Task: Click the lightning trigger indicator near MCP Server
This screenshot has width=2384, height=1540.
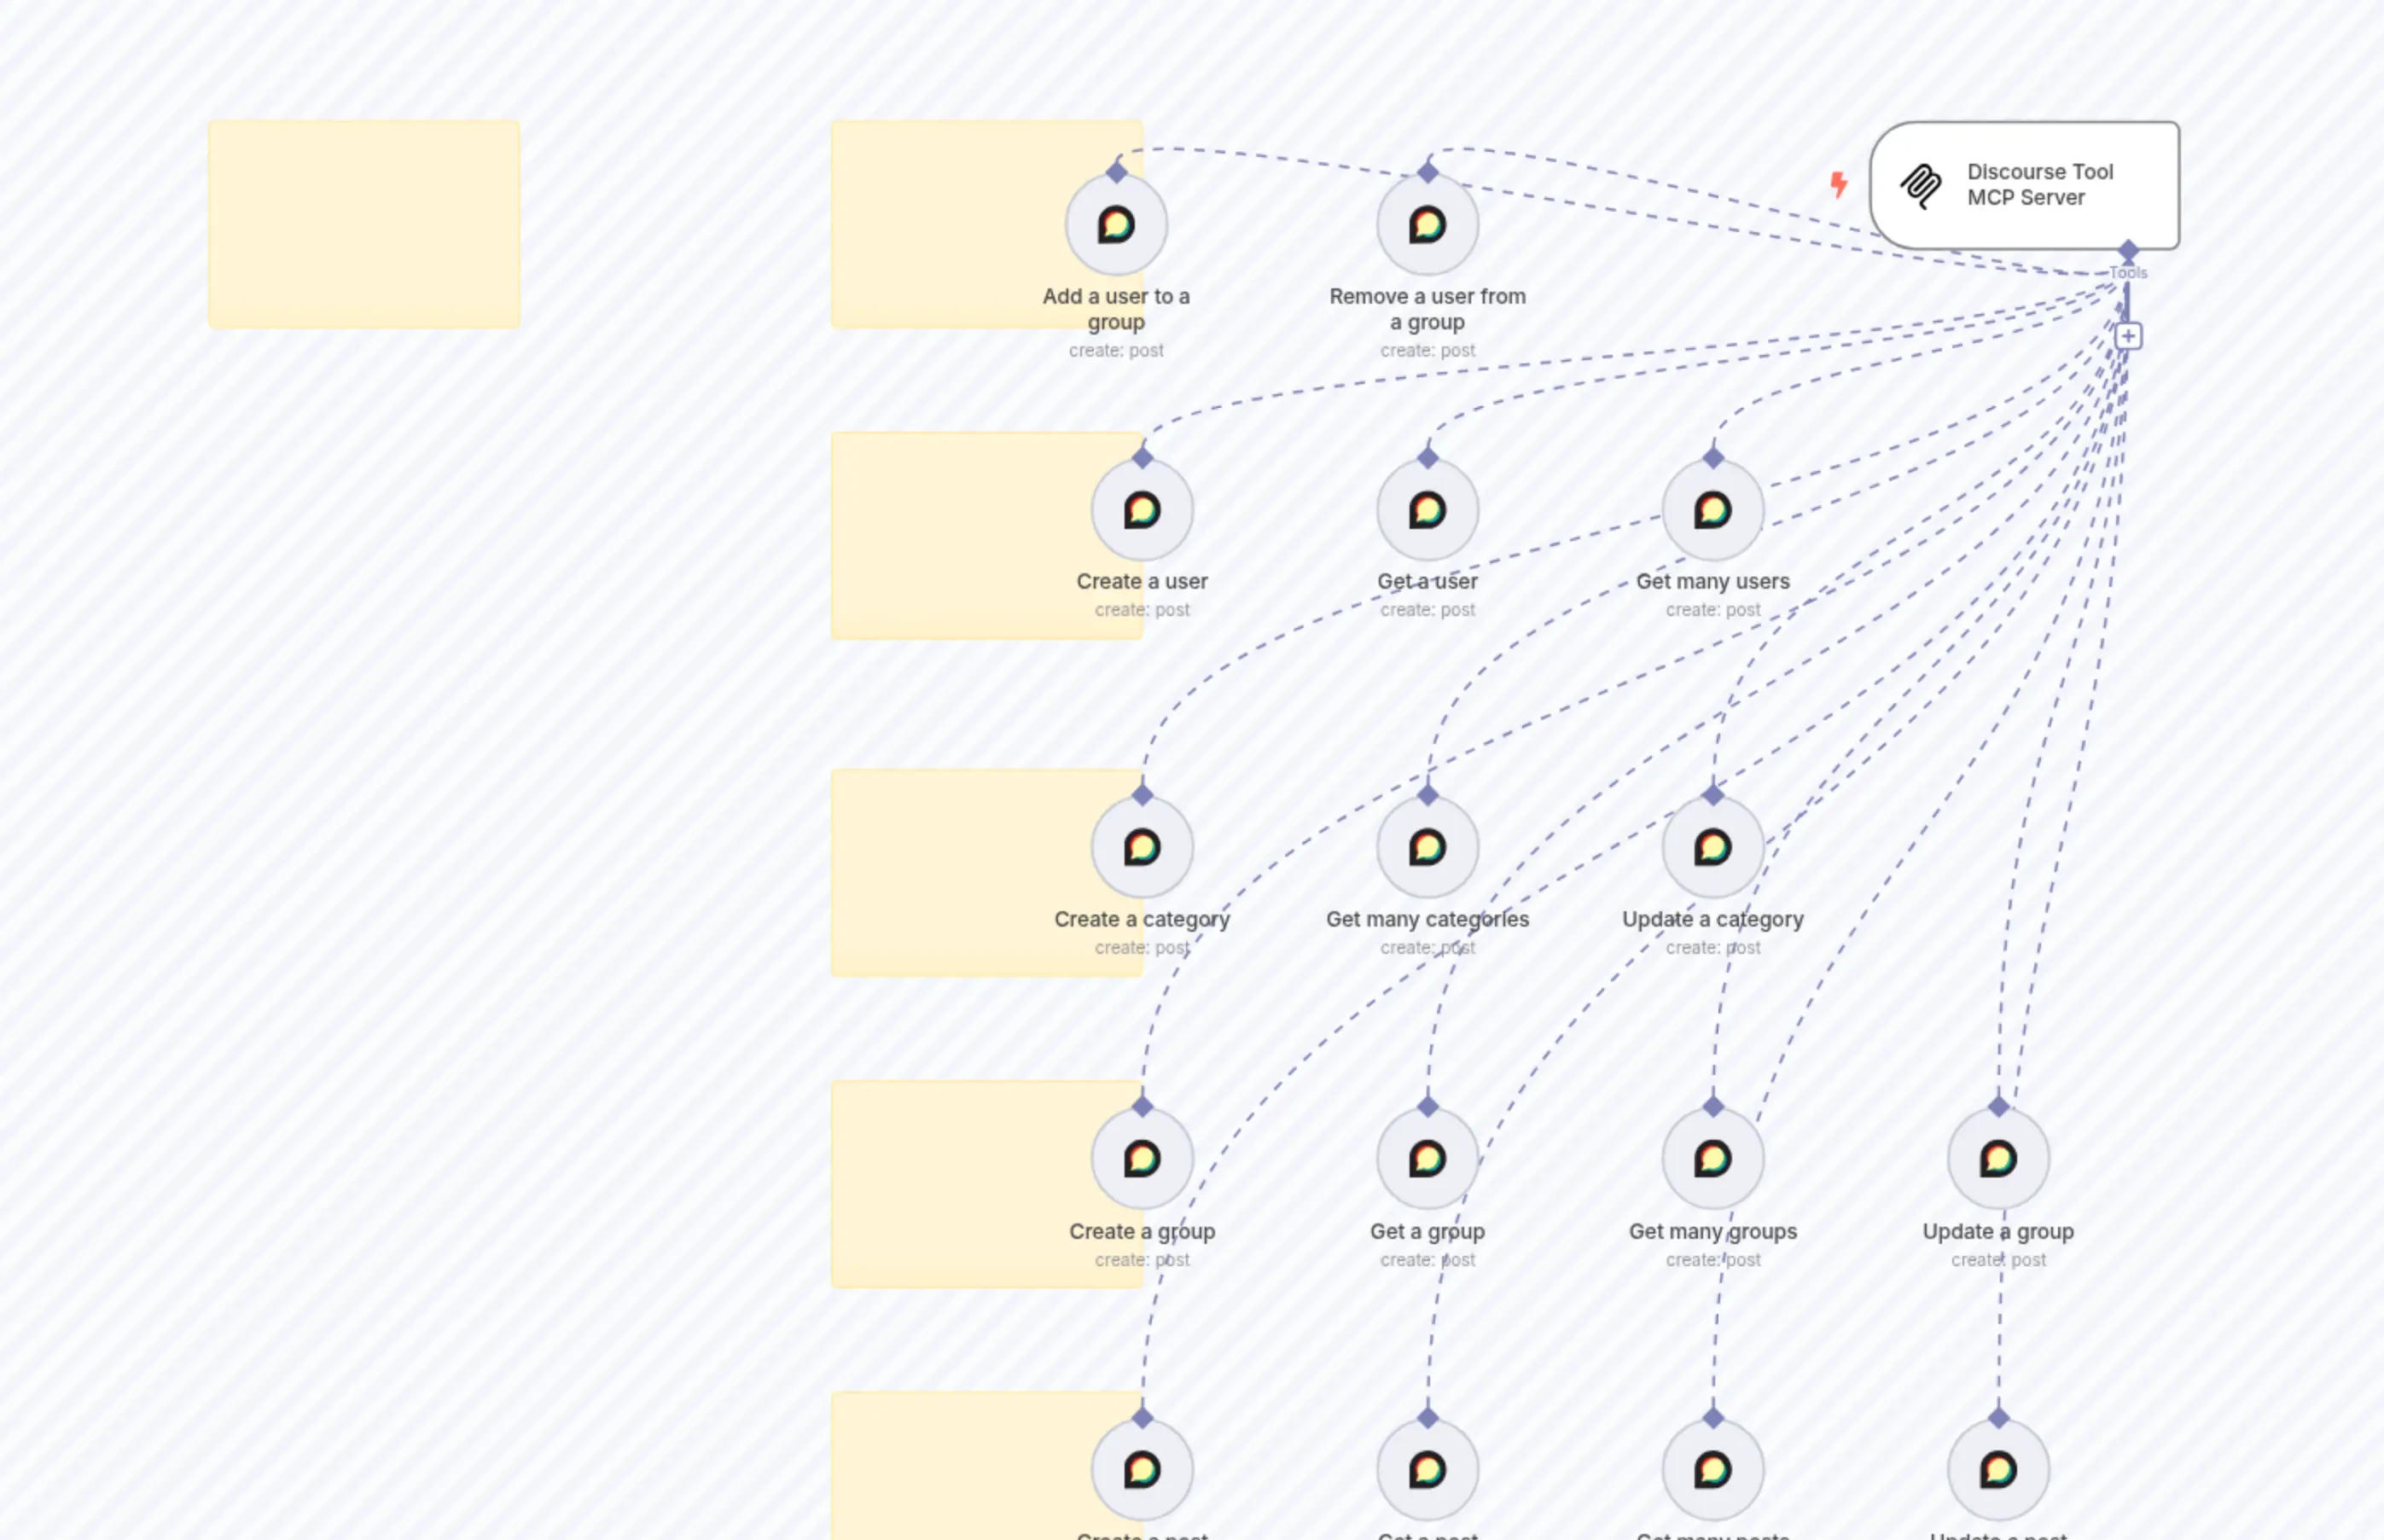Action: (1838, 184)
